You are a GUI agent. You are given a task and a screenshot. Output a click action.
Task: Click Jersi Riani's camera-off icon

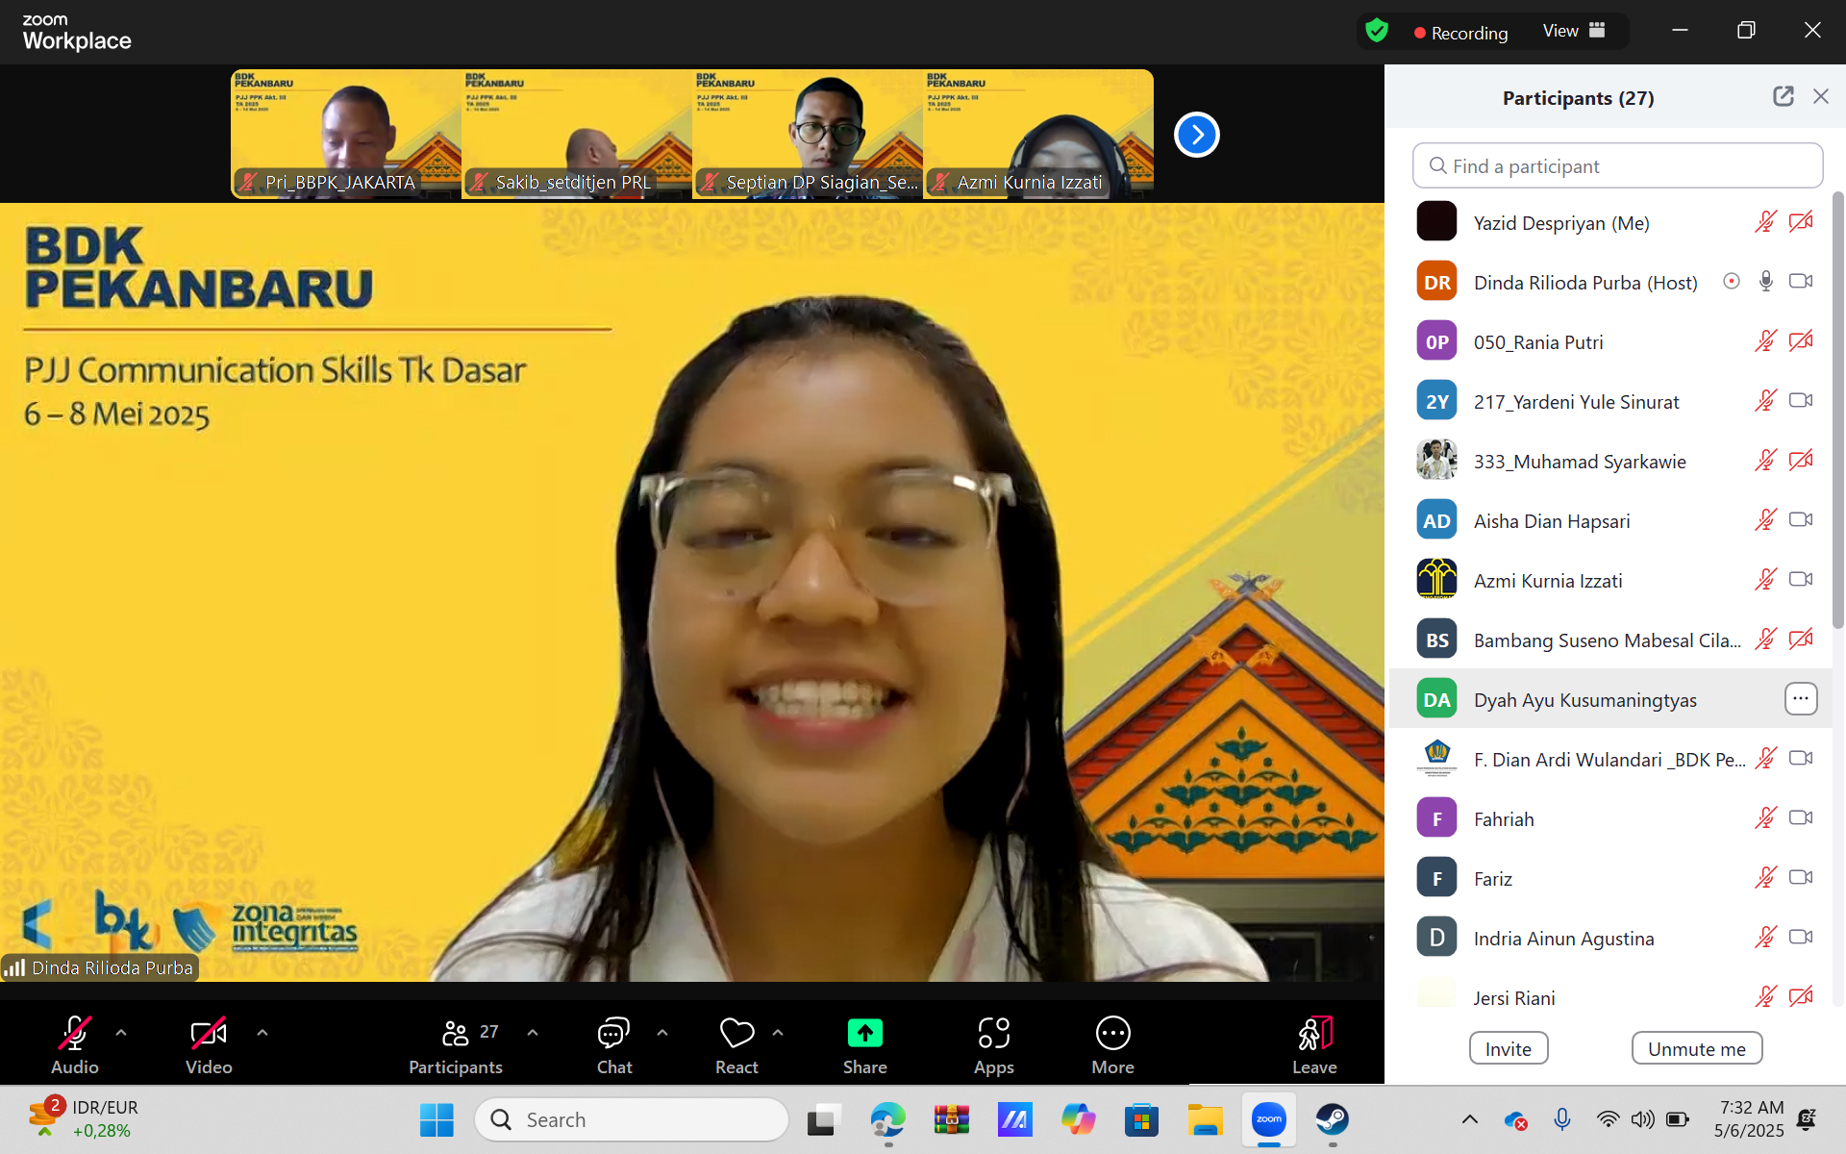(1801, 997)
